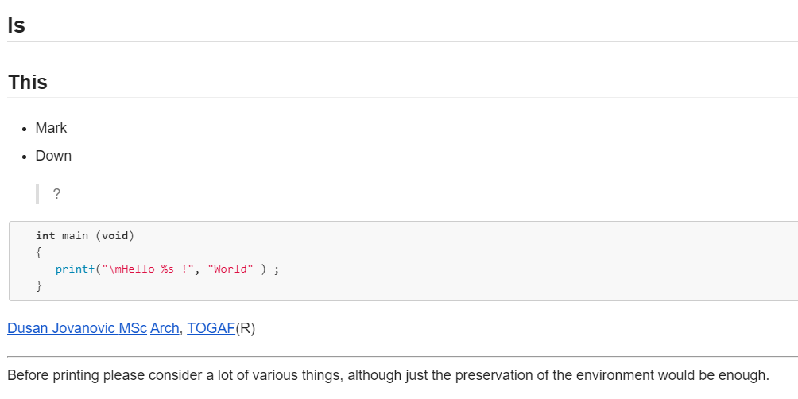Click the "World" string in the code
This screenshot has width=798, height=399.
coord(230,269)
